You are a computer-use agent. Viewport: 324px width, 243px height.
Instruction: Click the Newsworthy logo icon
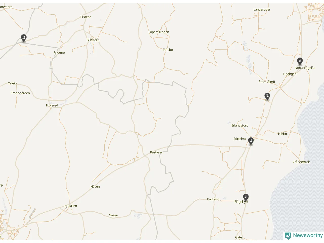pos(288,236)
